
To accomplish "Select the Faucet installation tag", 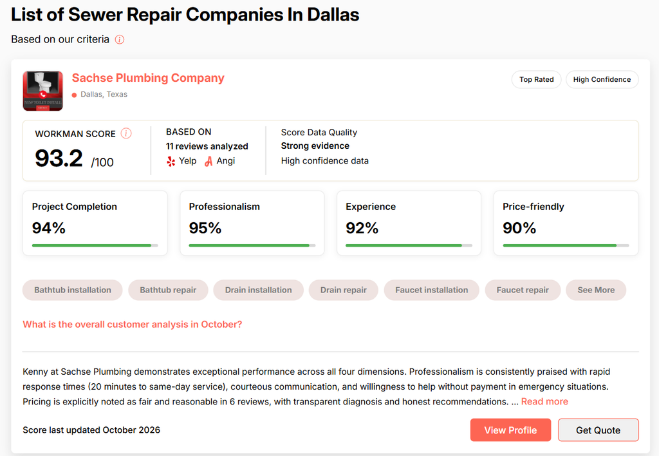I will click(432, 290).
